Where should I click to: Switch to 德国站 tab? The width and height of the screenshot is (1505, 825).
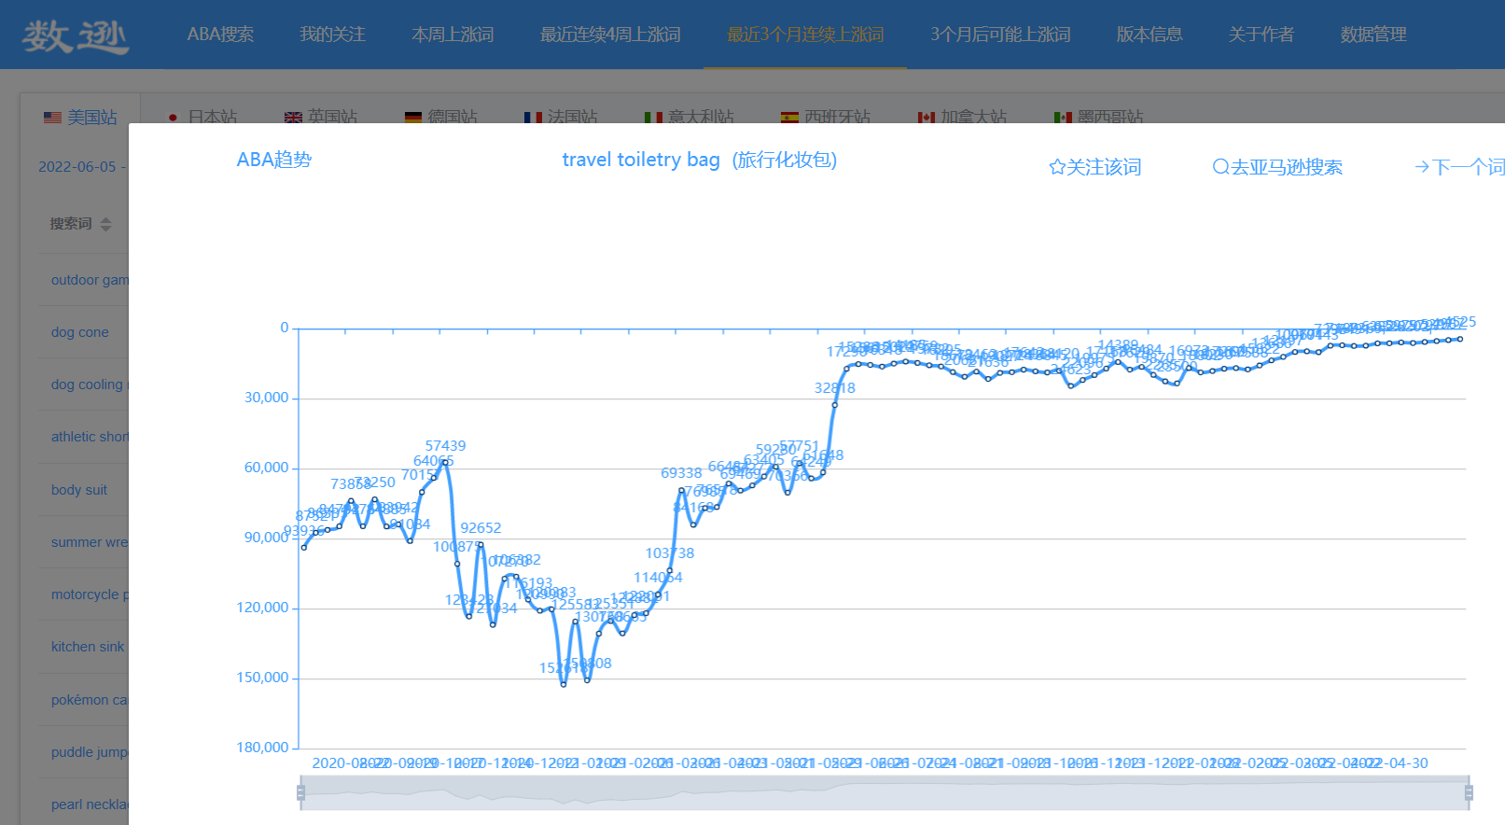[x=441, y=117]
